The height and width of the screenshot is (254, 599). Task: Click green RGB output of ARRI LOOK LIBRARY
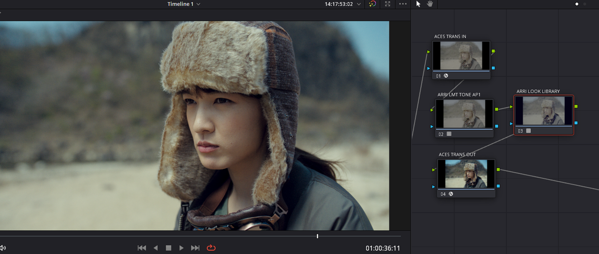coord(576,106)
